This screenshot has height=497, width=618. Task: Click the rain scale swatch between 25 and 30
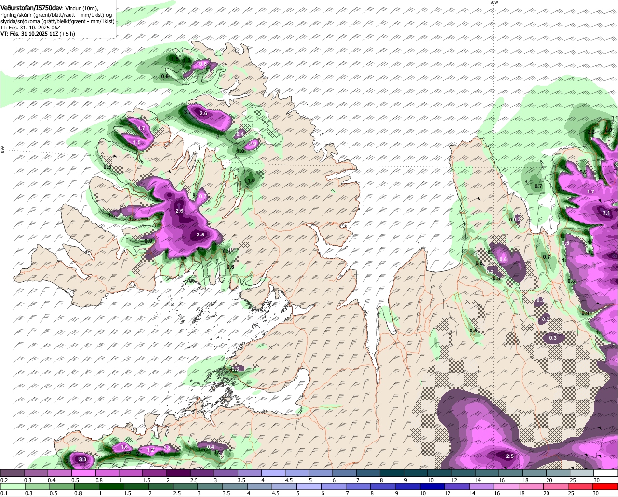click(581, 487)
